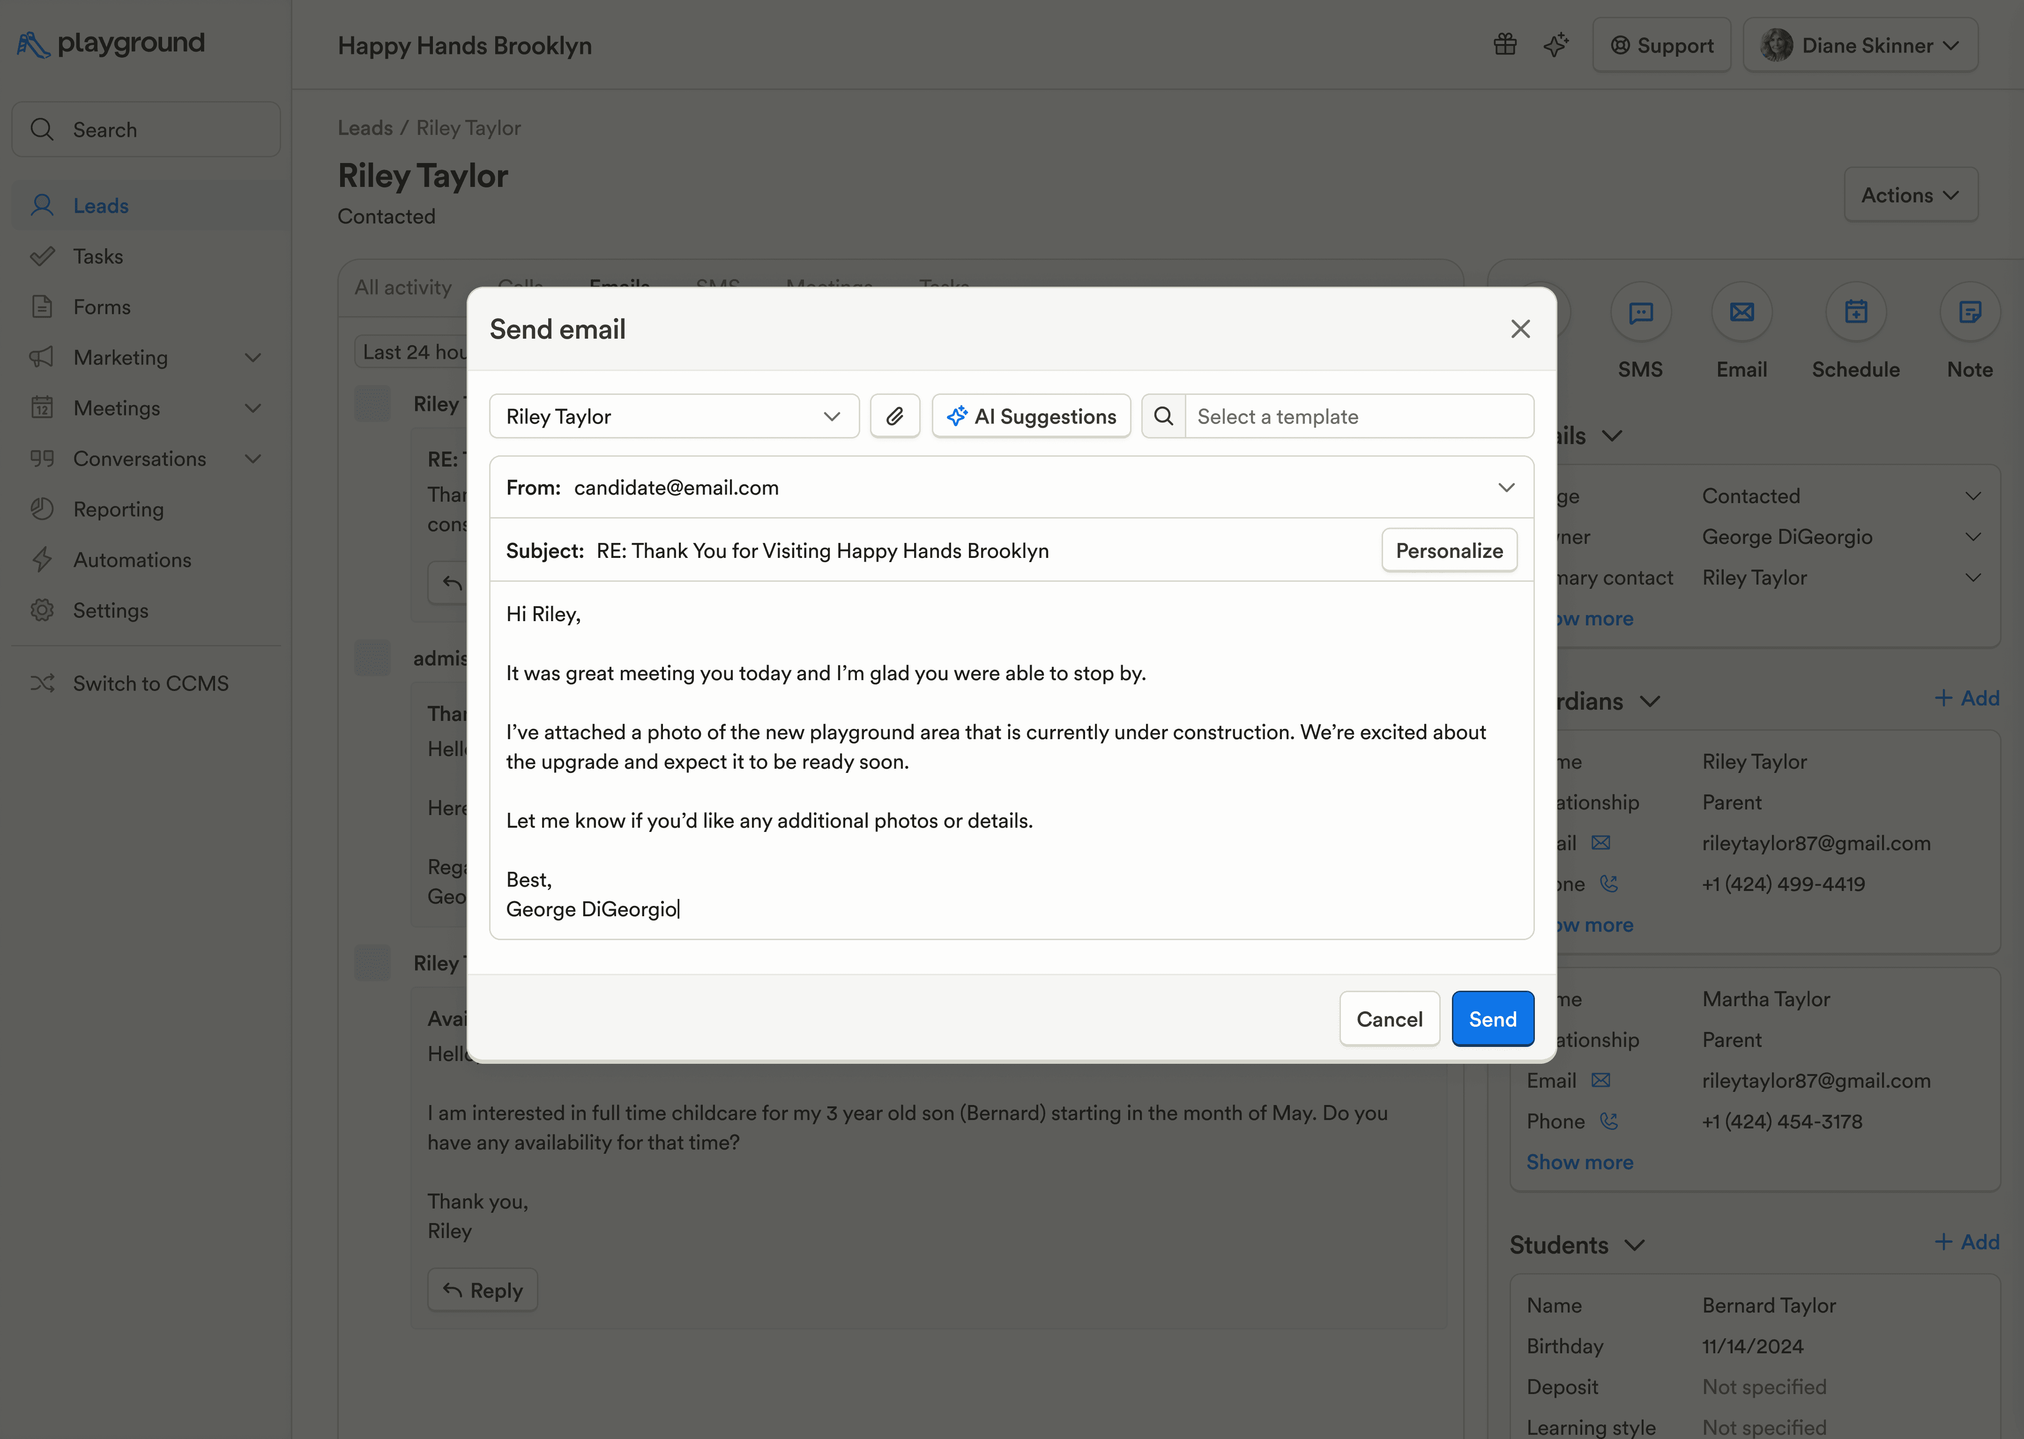Select the Automations icon in the sidebar

43,559
